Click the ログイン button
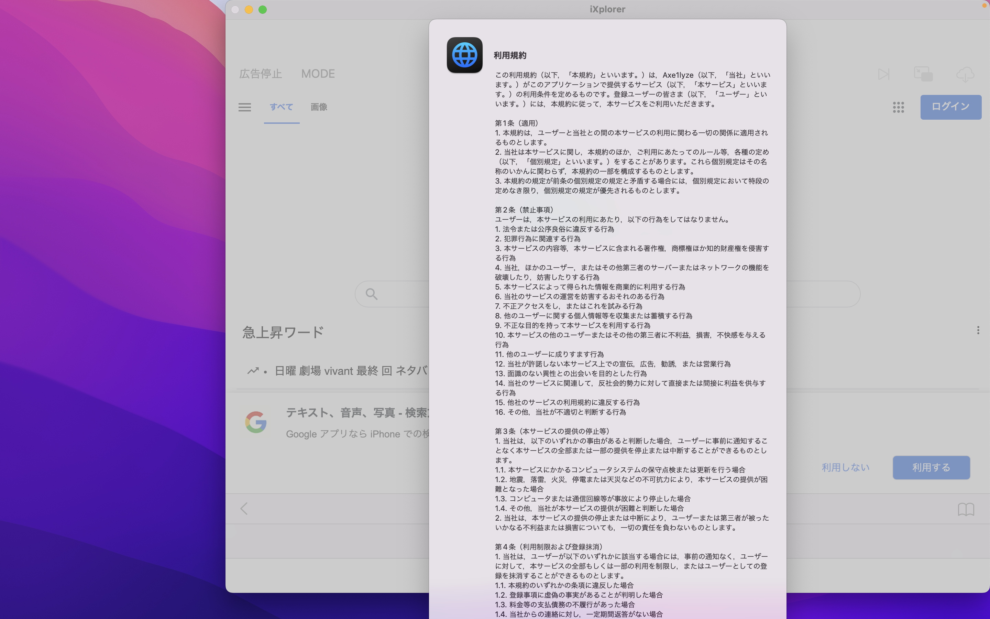The height and width of the screenshot is (619, 990). (950, 107)
